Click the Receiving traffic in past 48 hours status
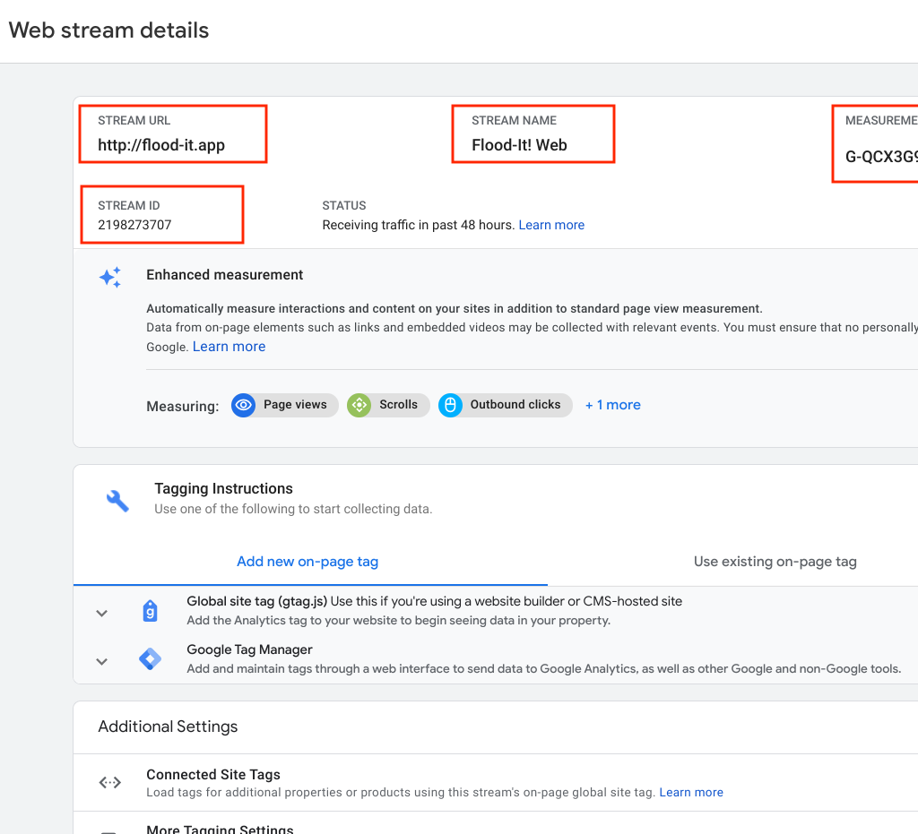The width and height of the screenshot is (918, 834). 418,225
